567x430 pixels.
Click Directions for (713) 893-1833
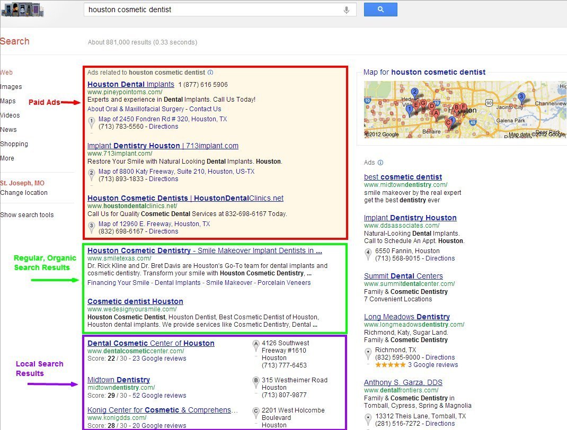pyautogui.click(x=163, y=179)
